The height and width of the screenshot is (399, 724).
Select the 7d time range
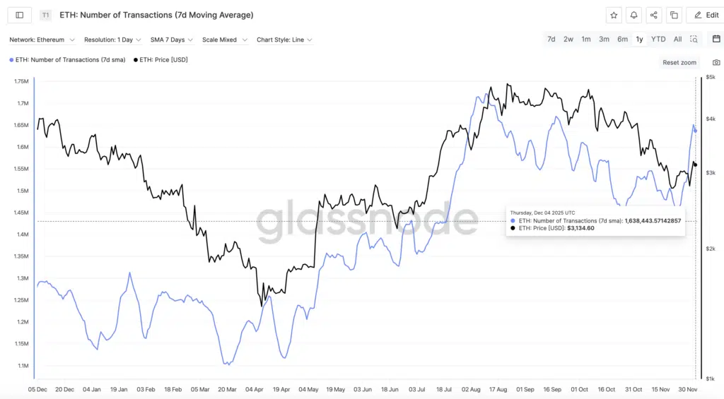551,40
